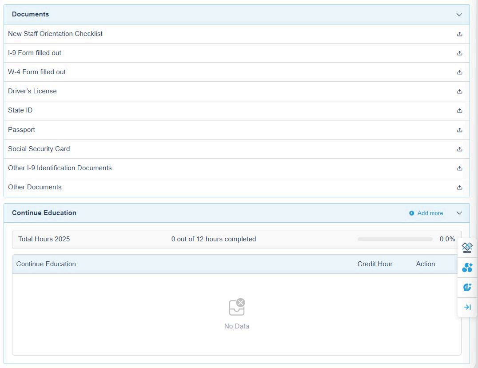Click upload icon for I-9 Form
478x368 pixels.
[x=459, y=53]
